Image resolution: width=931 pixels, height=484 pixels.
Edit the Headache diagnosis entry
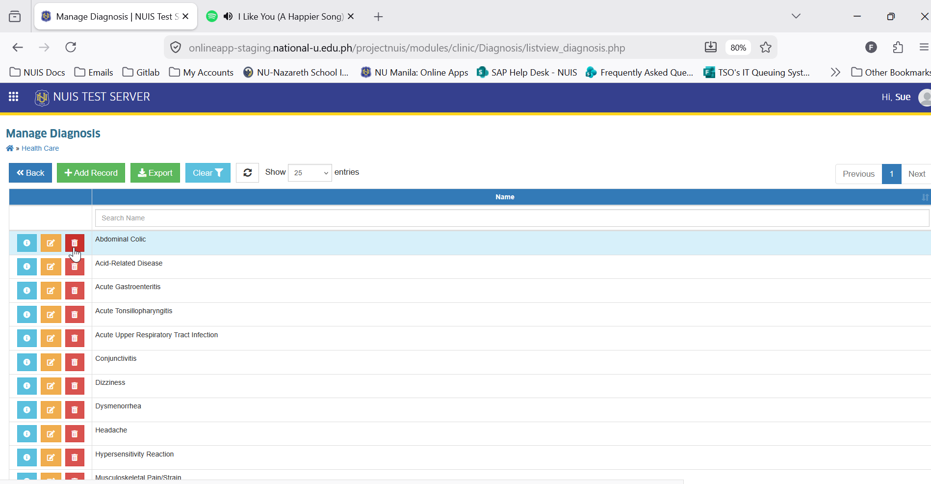[51, 434]
